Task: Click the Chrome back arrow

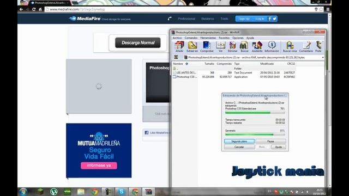Action: click(21, 9)
